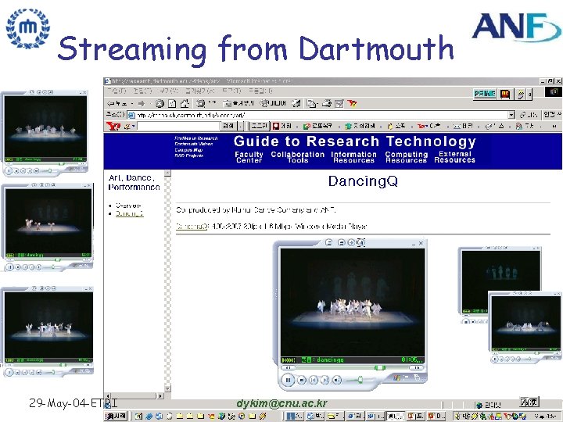Open the Faculty Center navigation link

[249, 157]
